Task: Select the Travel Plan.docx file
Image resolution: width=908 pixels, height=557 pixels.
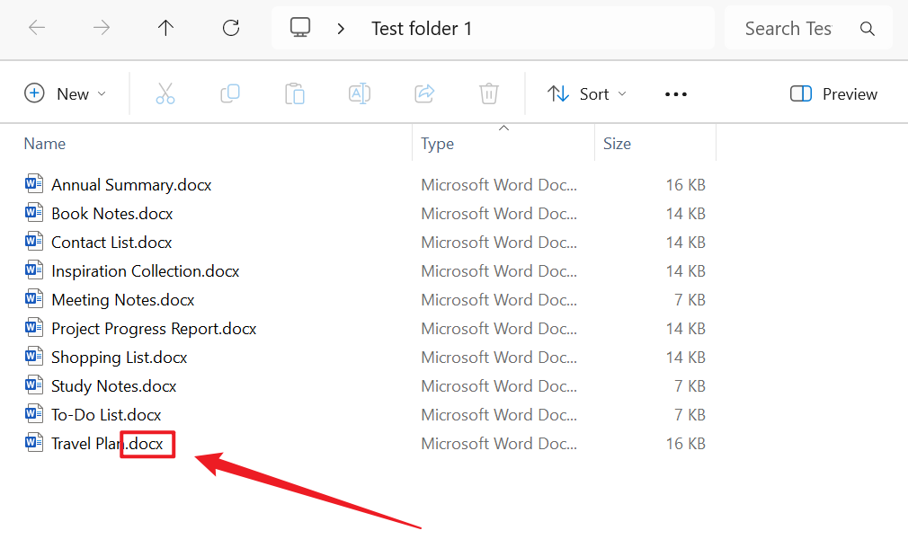Action: [107, 444]
